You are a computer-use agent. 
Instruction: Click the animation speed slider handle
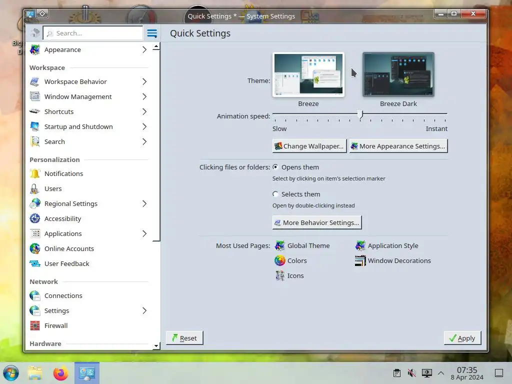coord(360,114)
